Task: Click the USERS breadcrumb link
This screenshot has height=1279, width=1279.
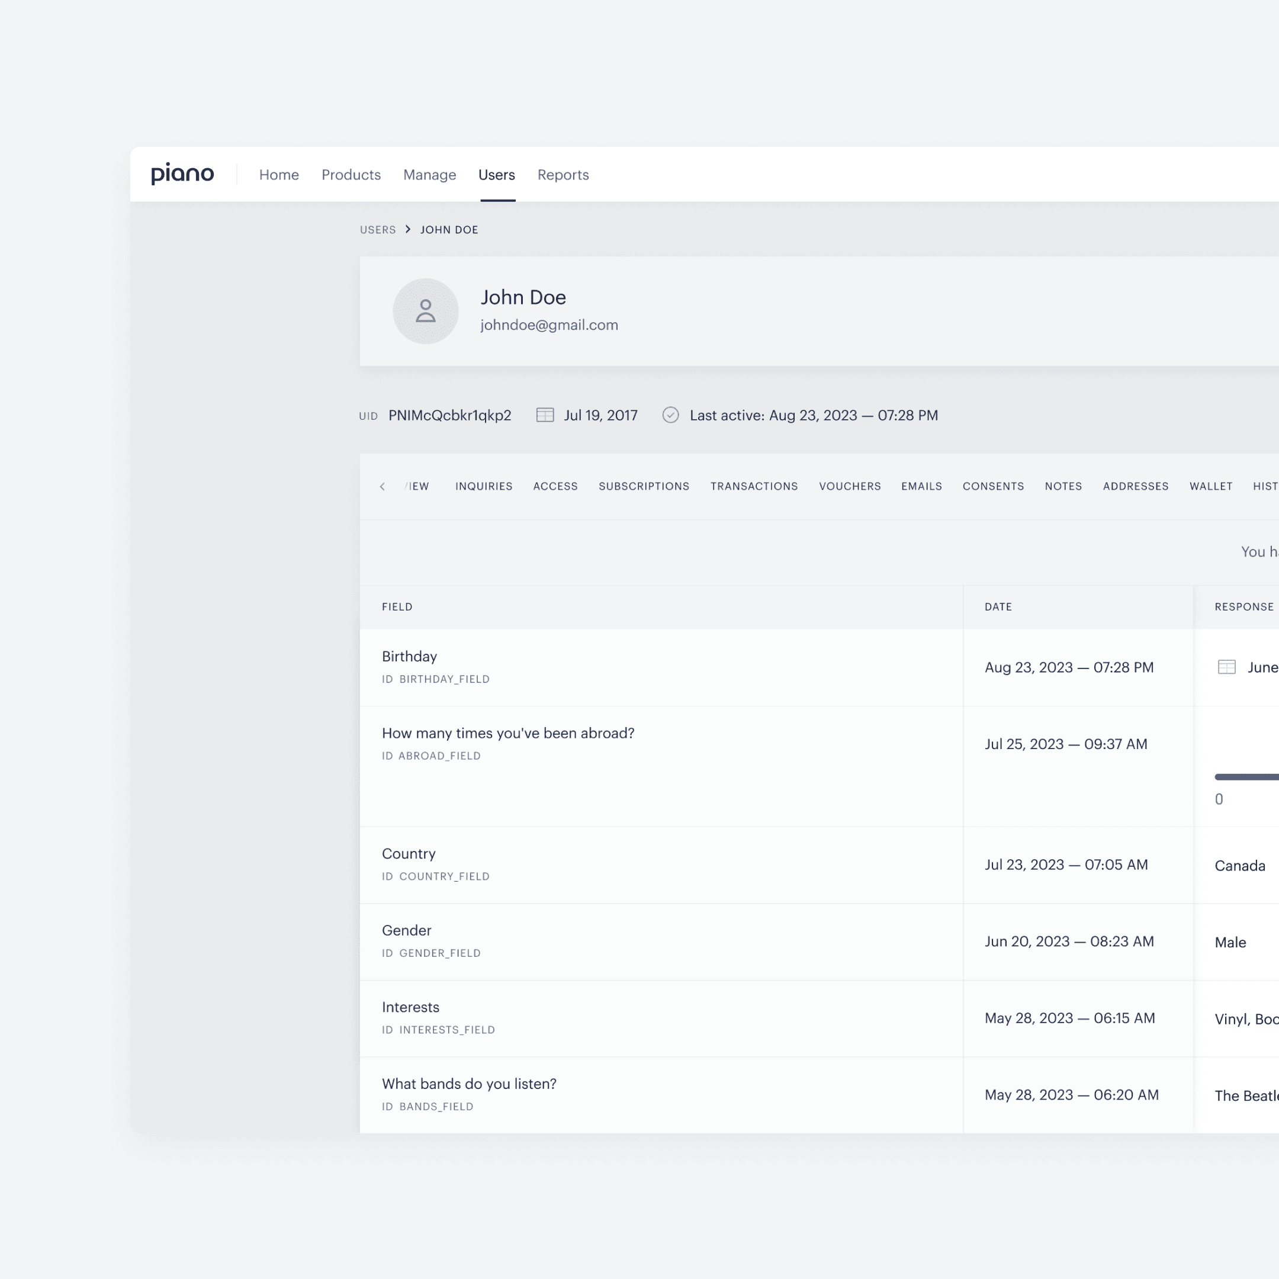Action: pos(378,230)
